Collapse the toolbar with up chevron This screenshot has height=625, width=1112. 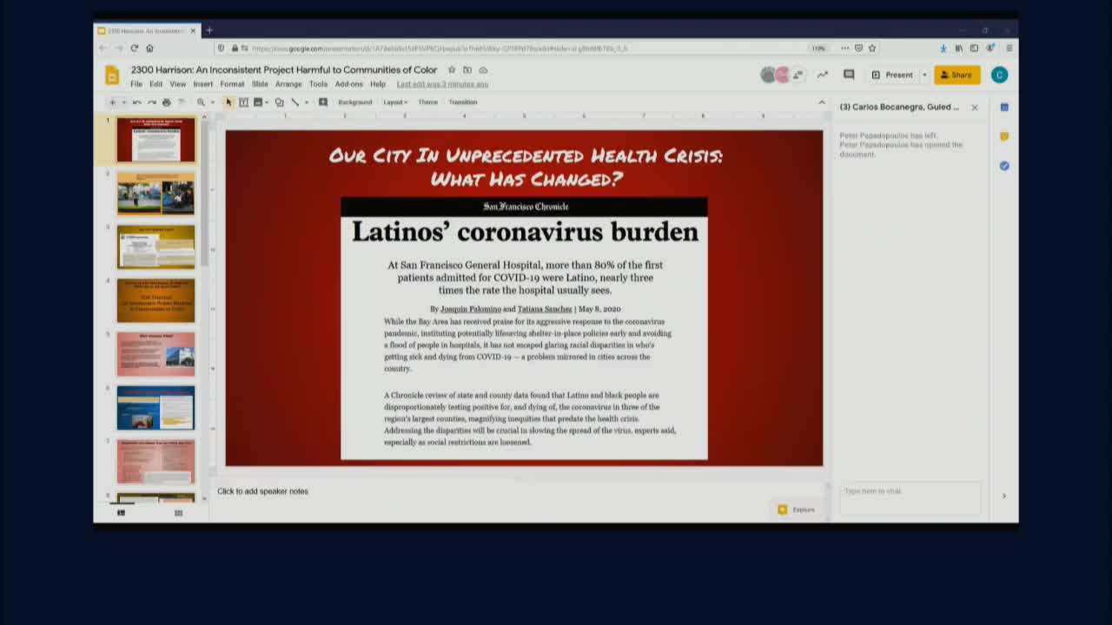click(822, 102)
